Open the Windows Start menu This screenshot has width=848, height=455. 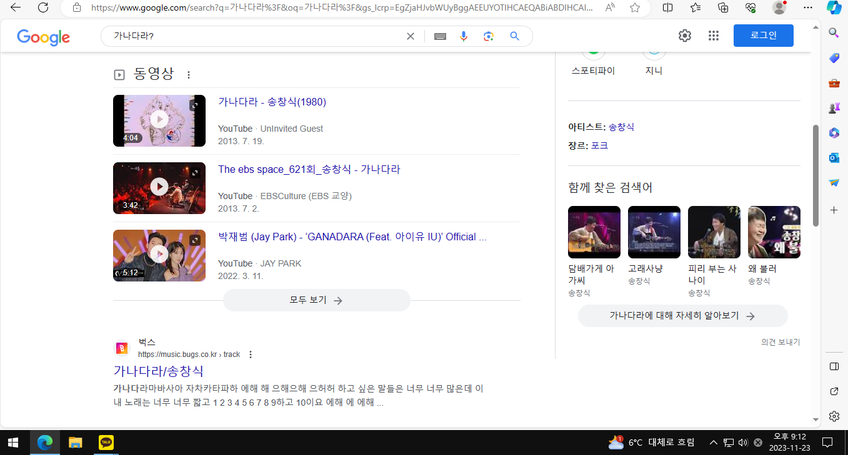pos(14,443)
